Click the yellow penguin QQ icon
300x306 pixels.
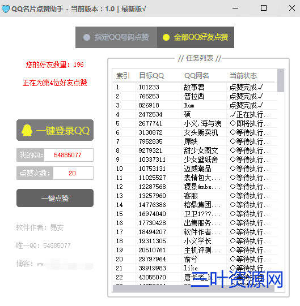[27, 130]
